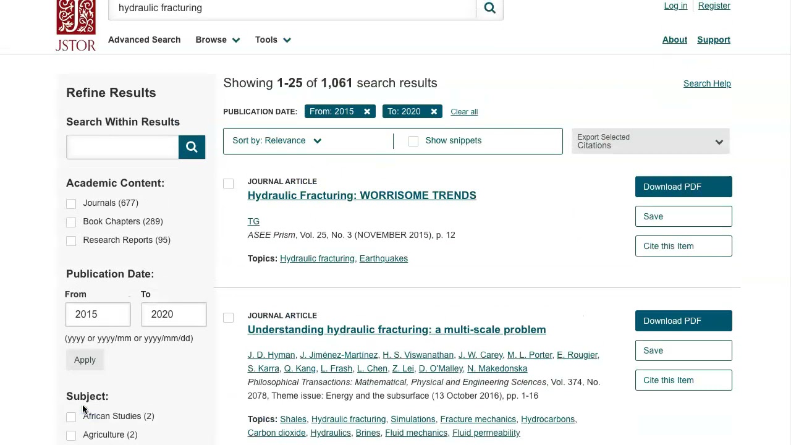Remove the From: 2015 filter

pos(367,112)
